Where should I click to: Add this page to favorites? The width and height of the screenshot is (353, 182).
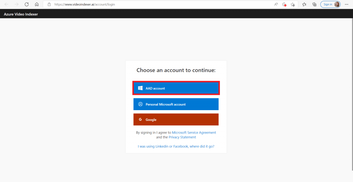pyautogui.click(x=292, y=4)
